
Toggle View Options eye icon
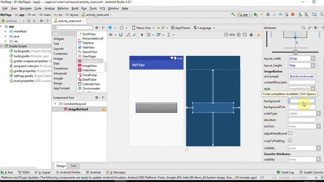click(x=111, y=35)
